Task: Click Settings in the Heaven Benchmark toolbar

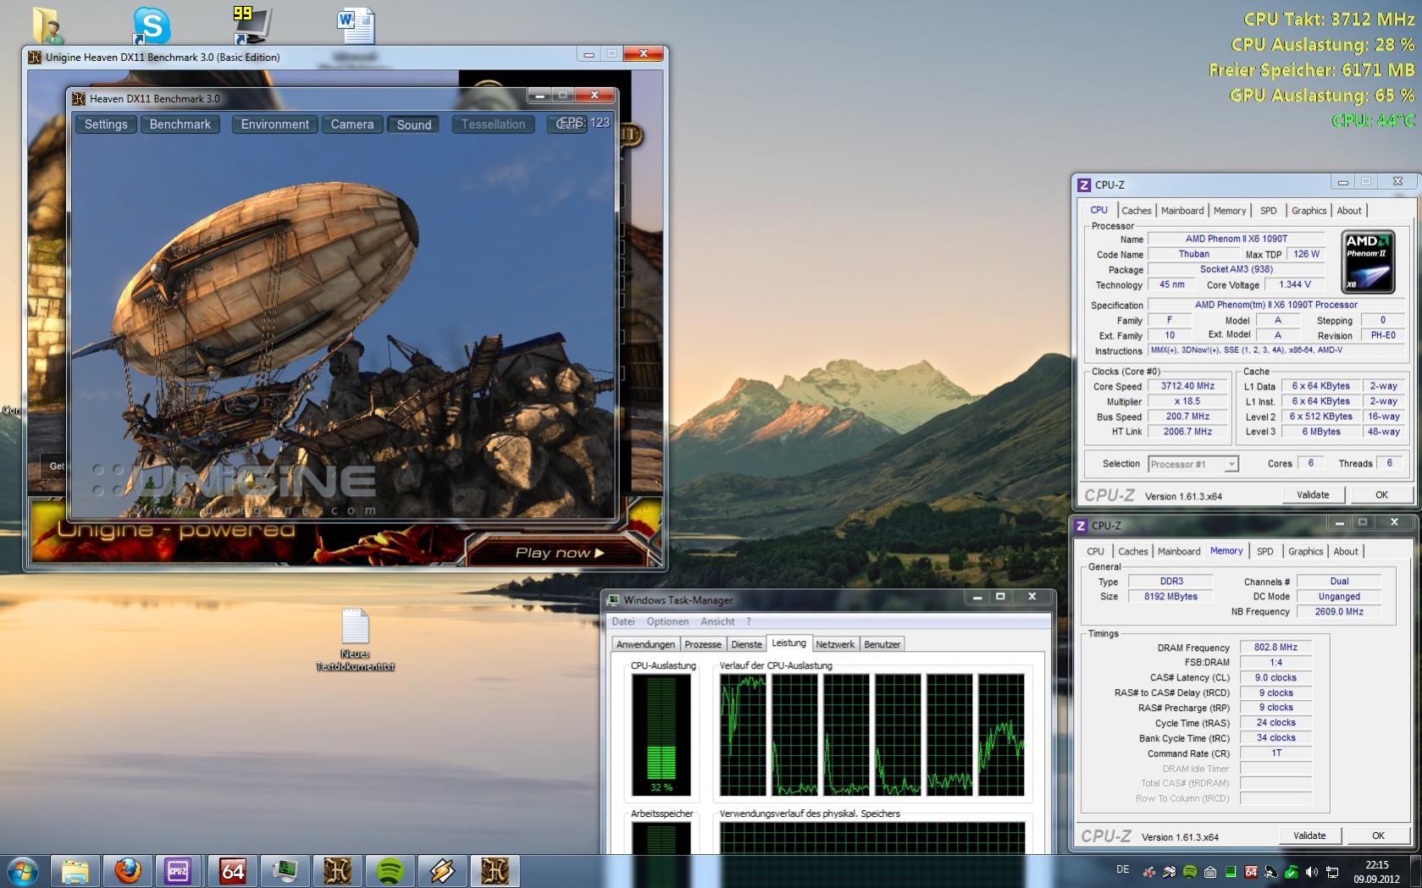Action: (106, 124)
